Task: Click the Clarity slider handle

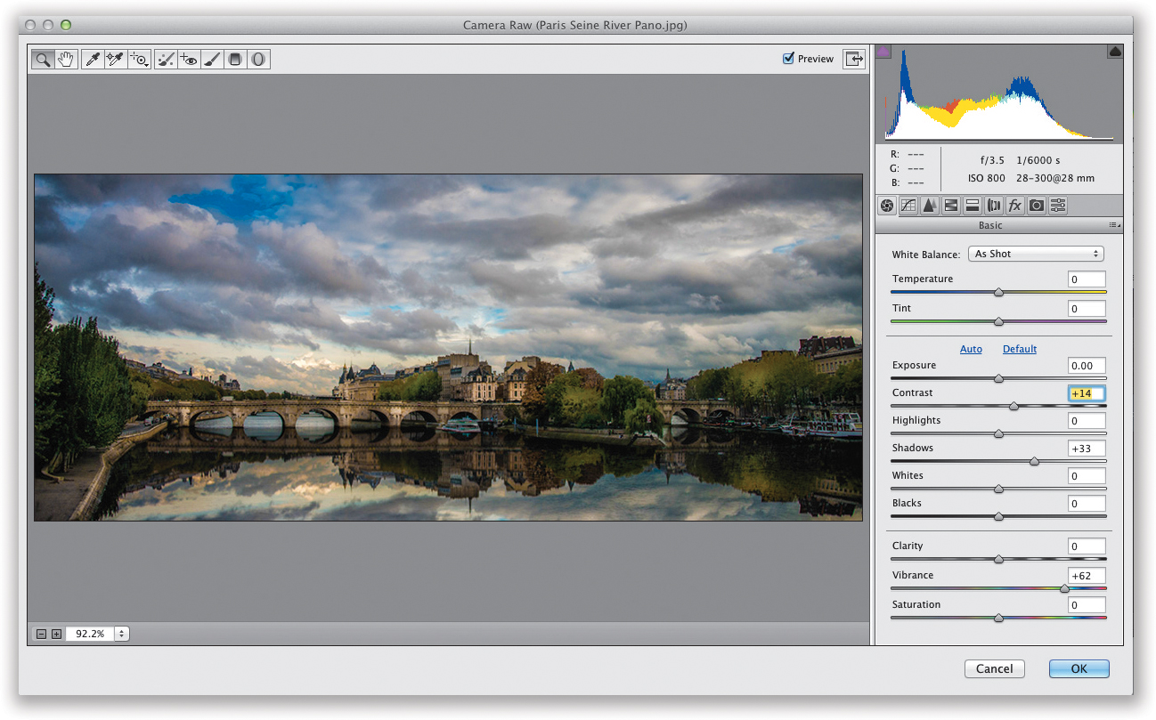Action: (x=998, y=559)
